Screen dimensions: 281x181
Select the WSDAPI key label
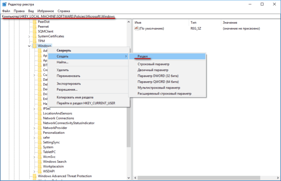tap(49, 171)
